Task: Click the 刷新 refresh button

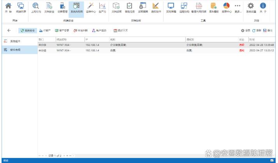Action: [256, 30]
